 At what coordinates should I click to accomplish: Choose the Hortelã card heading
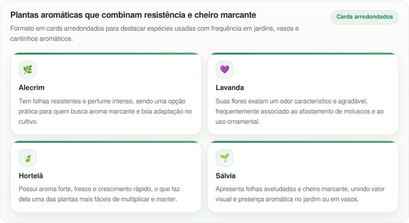[x=31, y=176]
